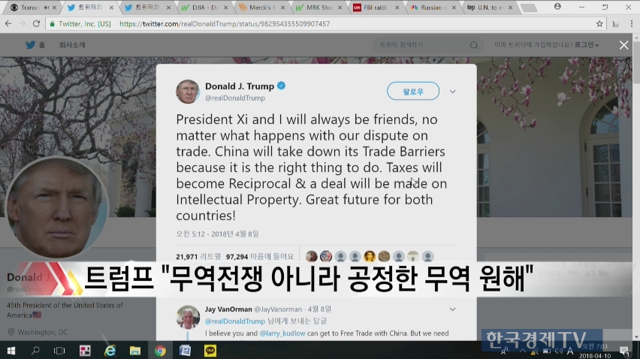Open the login dropdown in the header
640x359 pixels.
(586, 45)
